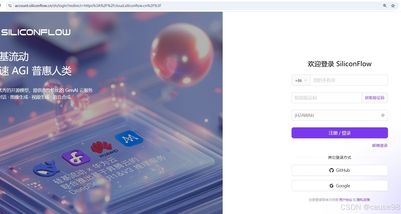Clear the jH2AWAkl field with the x icon
This screenshot has width=401, height=214.
point(383,115)
